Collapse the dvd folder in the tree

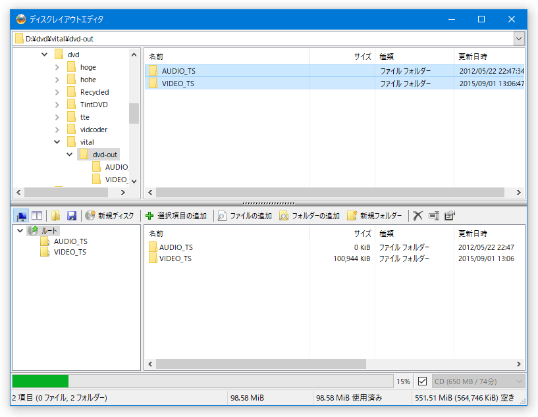(x=44, y=55)
